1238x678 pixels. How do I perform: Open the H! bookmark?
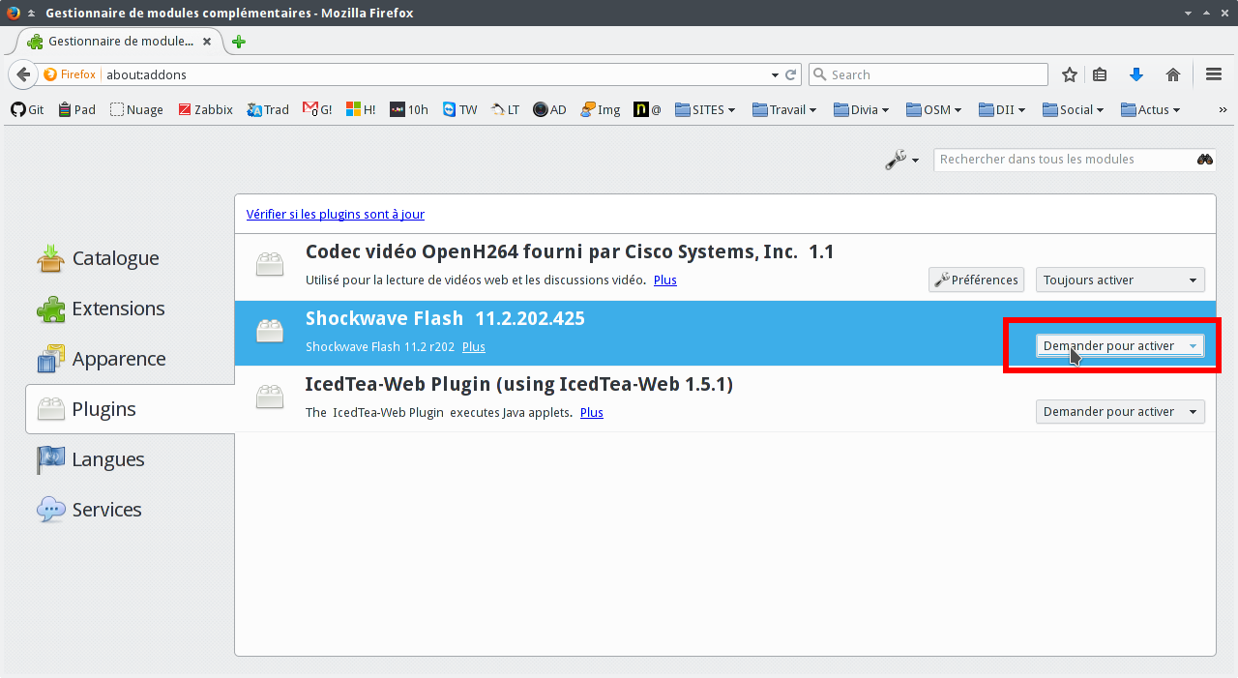click(361, 109)
